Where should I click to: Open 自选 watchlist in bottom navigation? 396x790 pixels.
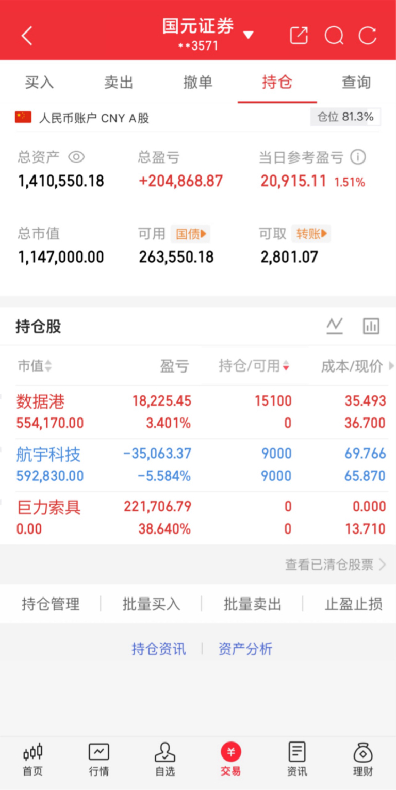coord(165,760)
